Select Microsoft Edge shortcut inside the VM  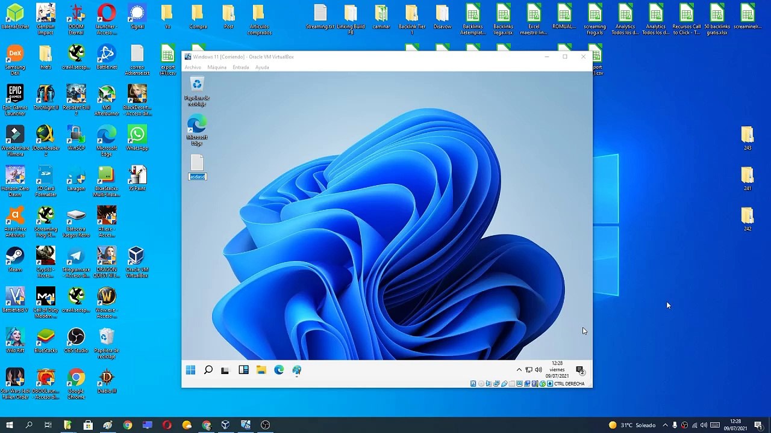pyautogui.click(x=197, y=131)
